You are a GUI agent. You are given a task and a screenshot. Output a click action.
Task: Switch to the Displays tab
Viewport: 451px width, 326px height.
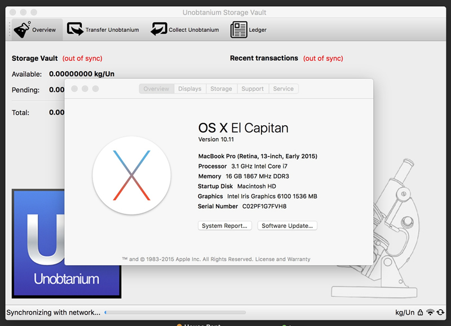point(189,89)
